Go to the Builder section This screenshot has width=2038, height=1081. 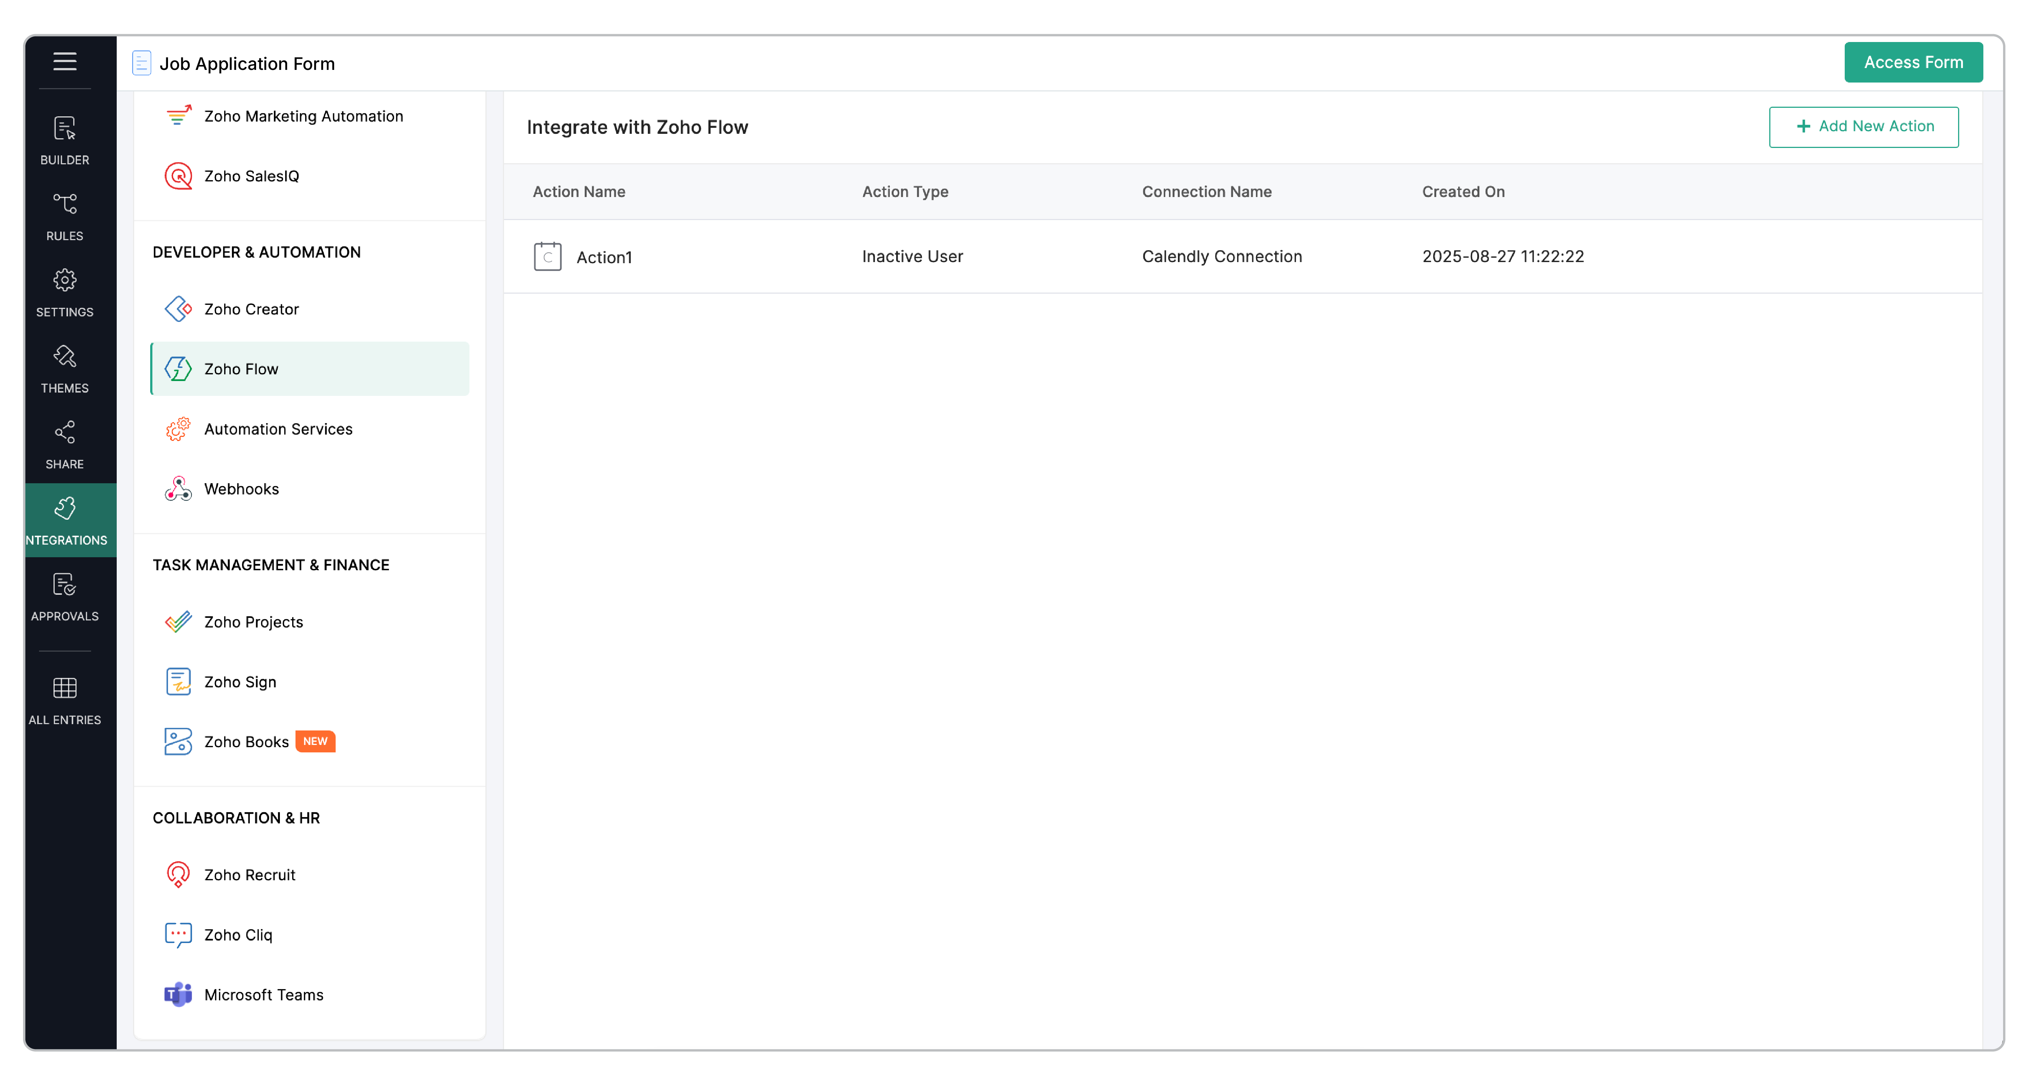pos(65,140)
